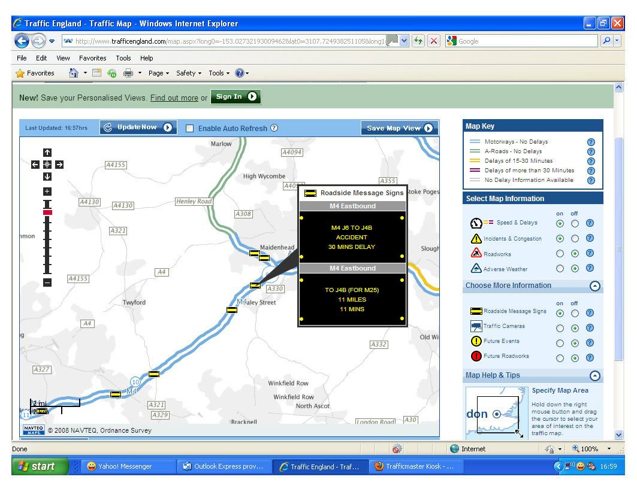Open the Safety dropdown menu
Viewport: 637px width, 492px height.
[189, 73]
